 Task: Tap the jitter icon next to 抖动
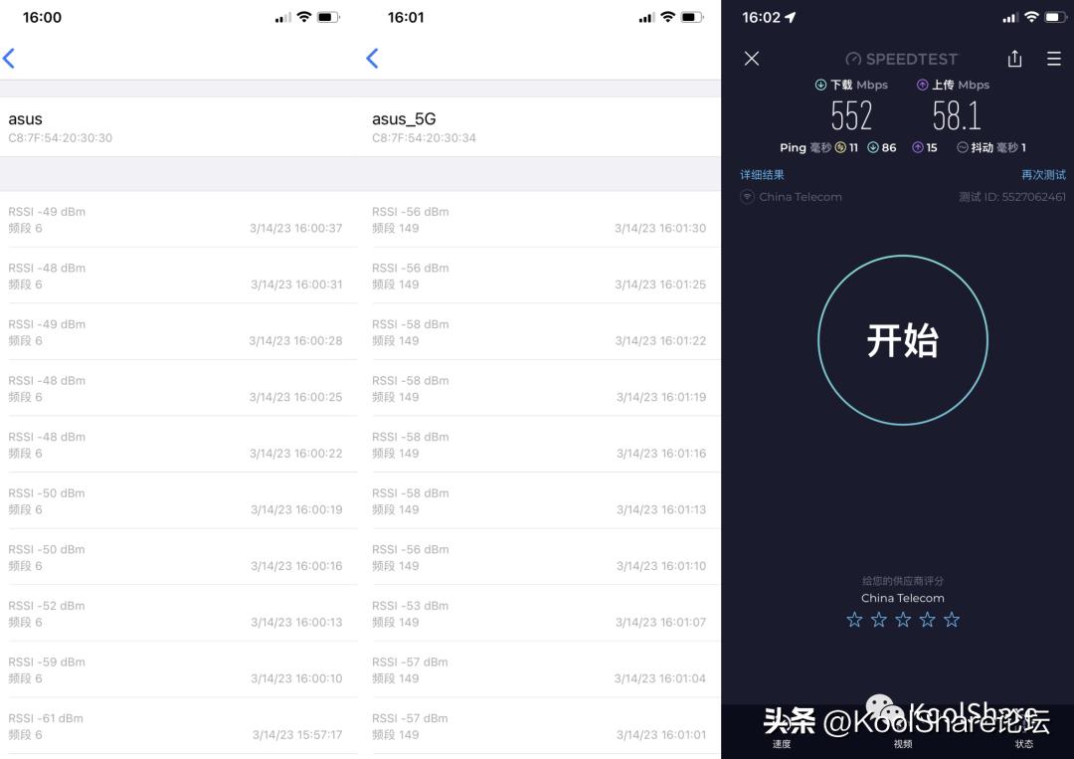tap(963, 147)
